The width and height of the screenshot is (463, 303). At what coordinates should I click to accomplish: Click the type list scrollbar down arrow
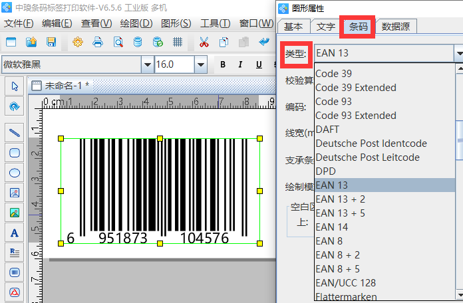tap(460, 295)
